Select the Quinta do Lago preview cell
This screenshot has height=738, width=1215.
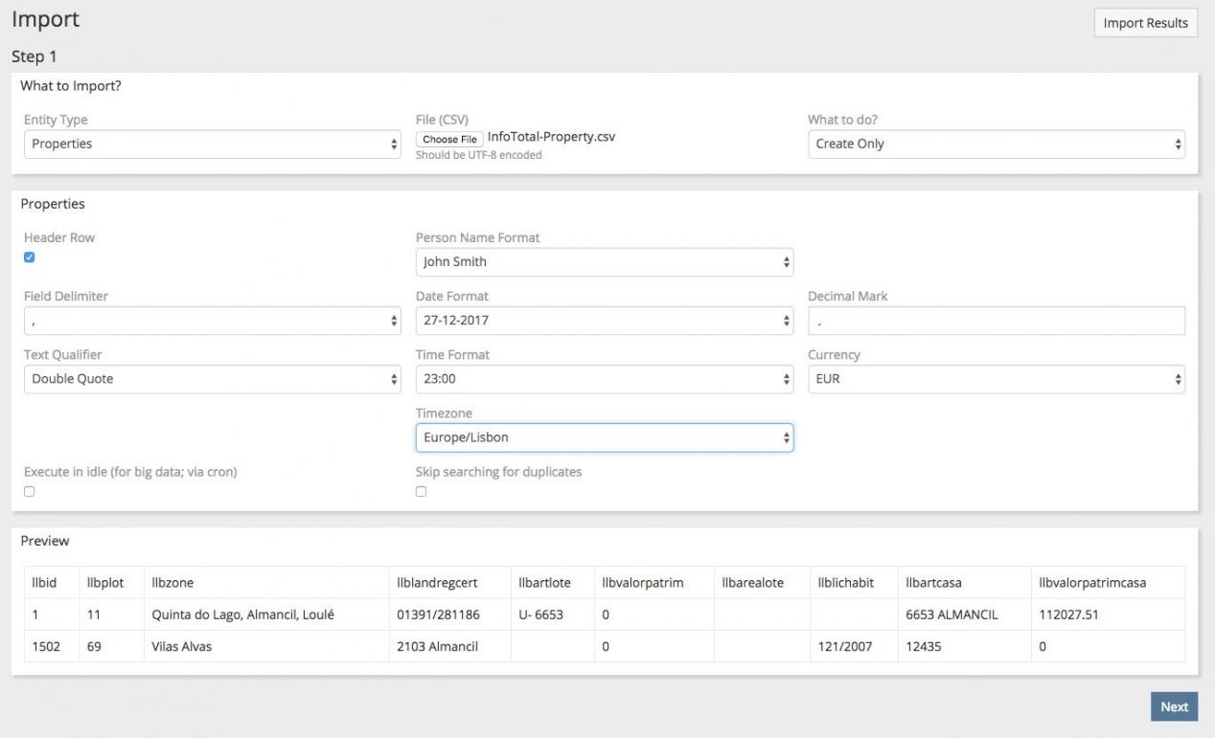point(242,615)
